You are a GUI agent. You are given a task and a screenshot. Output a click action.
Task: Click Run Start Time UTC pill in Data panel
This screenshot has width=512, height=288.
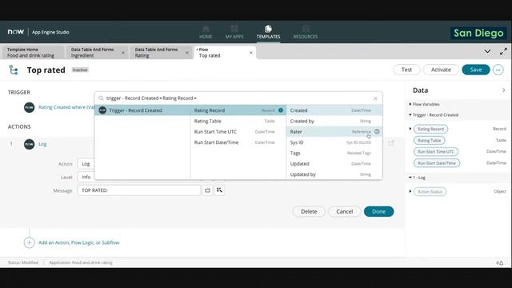(x=436, y=152)
